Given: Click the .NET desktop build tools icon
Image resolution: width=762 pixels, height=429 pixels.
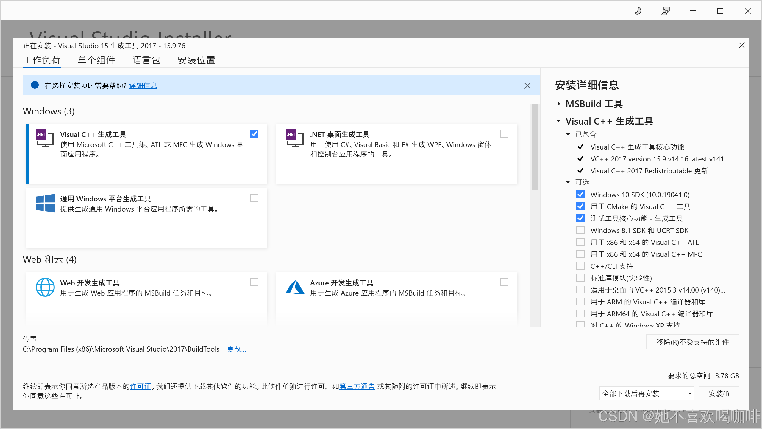Looking at the screenshot, I should tap(294, 138).
